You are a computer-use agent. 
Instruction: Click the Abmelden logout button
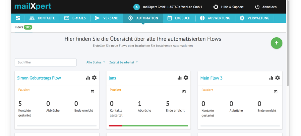(x=266, y=7)
